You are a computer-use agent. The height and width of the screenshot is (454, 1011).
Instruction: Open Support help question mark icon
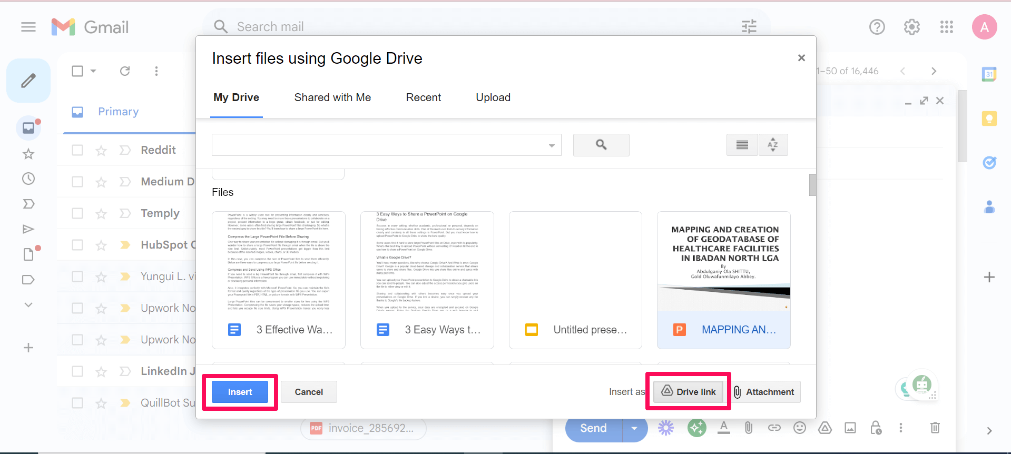click(877, 27)
